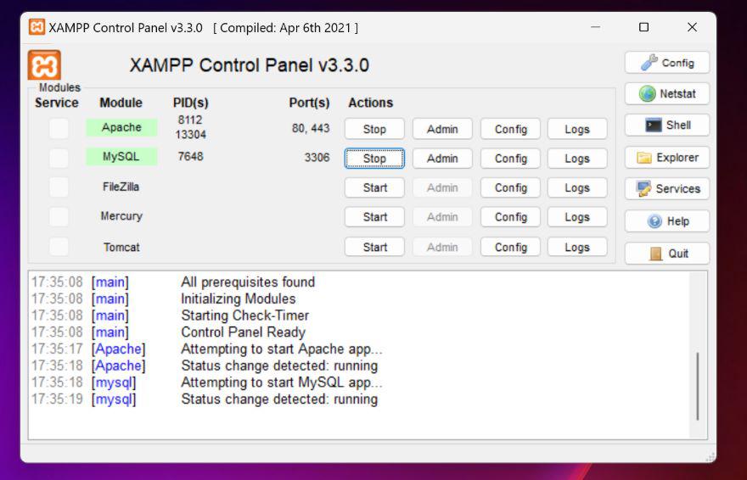The height and width of the screenshot is (480, 747).
Task: Open the FileZilla Config menu
Action: point(511,188)
